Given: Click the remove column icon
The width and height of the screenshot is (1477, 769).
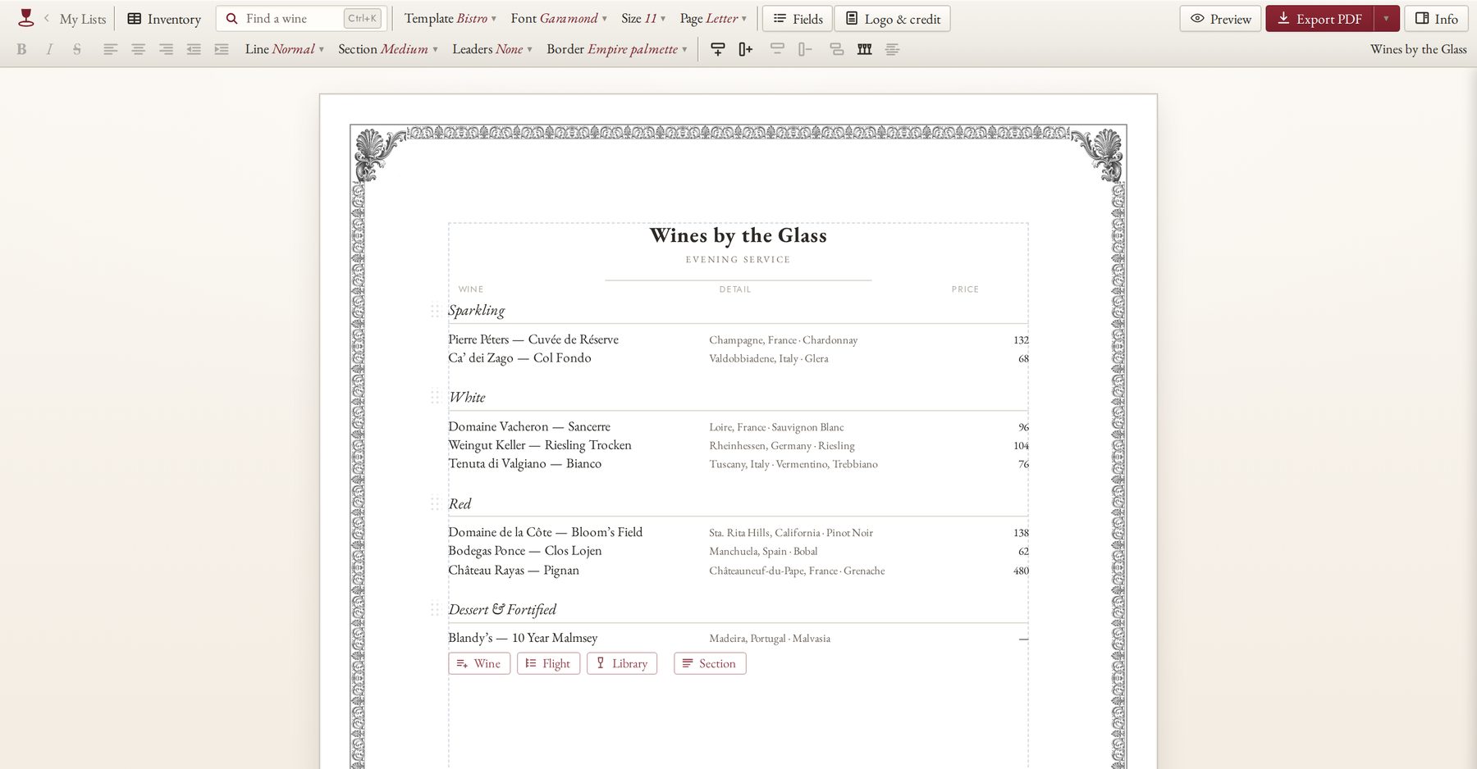Looking at the screenshot, I should [x=805, y=49].
